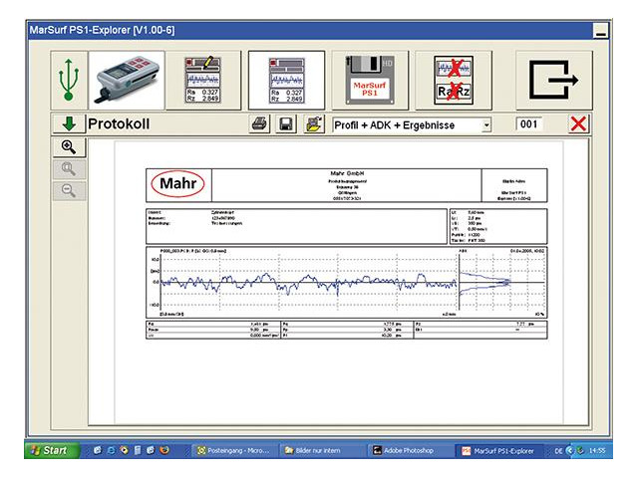This screenshot has height=477, width=637.
Task: Click the MarSurf PS1 floppy disk icon
Action: tap(370, 80)
